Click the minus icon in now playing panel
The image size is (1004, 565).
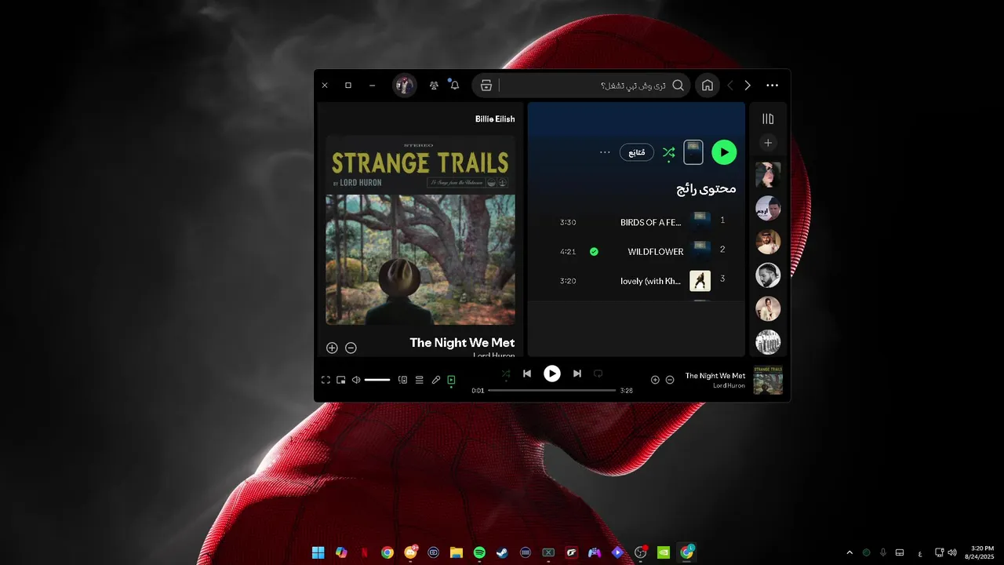click(351, 348)
